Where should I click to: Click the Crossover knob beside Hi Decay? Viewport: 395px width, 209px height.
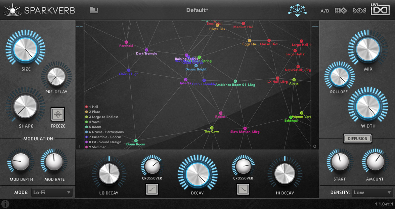tap(243, 166)
